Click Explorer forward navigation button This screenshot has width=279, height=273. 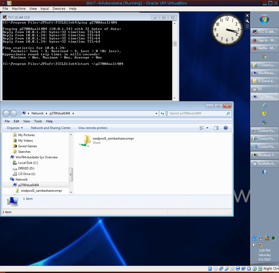point(14,113)
